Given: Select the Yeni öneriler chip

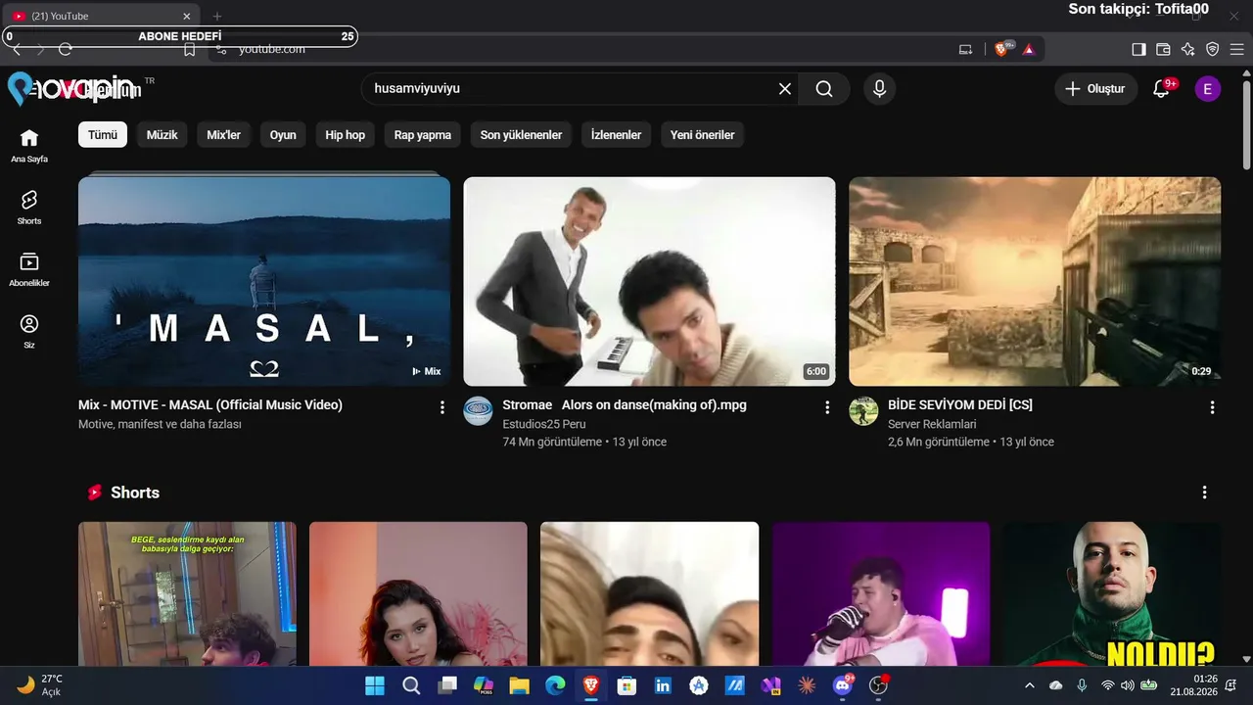Looking at the screenshot, I should coord(702,135).
